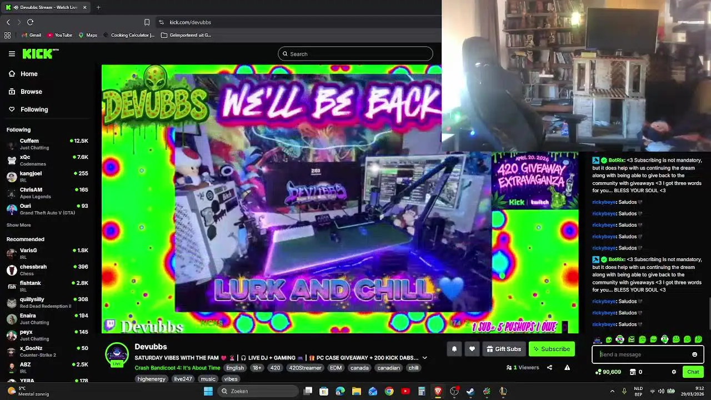This screenshot has width=711, height=400.
Task: Open Cuffem's channel in Following list
Action: [x=47, y=144]
